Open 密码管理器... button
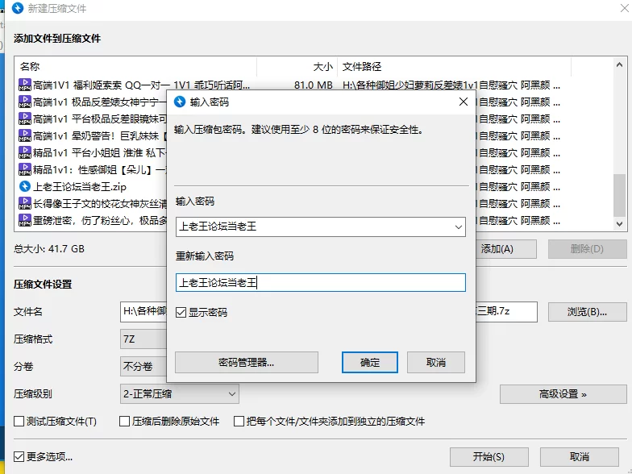Screen dimensions: 632x474 [x=247, y=363]
